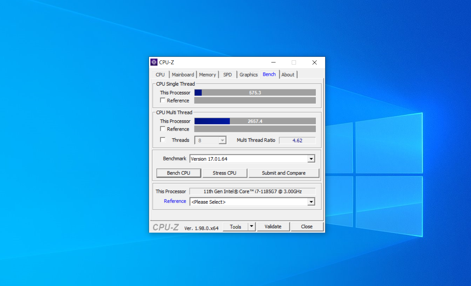Click the single thread score bar 575.3
Screen dimensions: 471x286
coord(255,93)
